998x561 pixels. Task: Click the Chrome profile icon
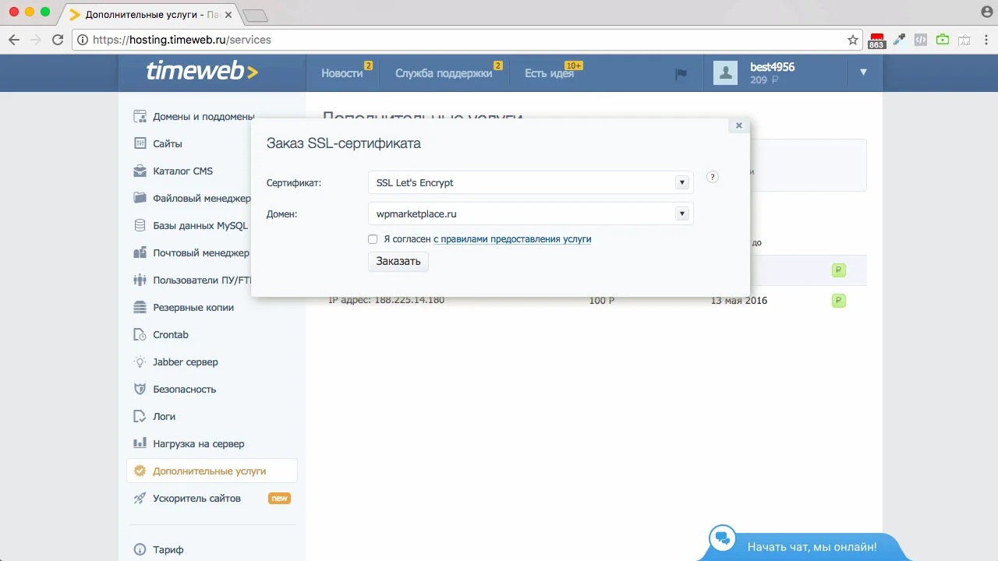(x=986, y=12)
